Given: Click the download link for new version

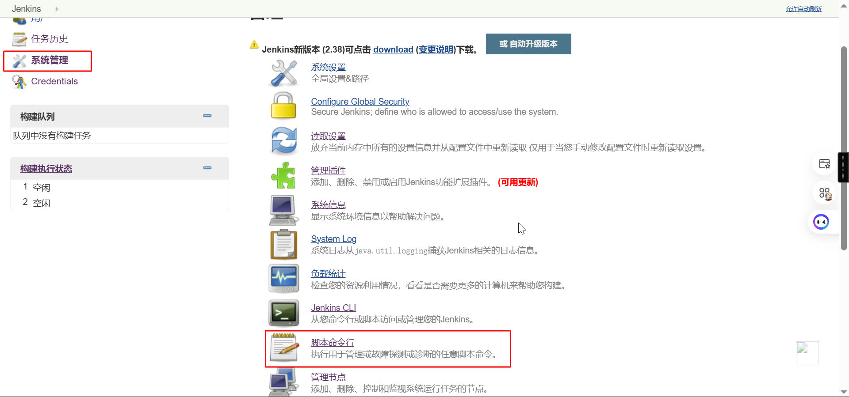Looking at the screenshot, I should click(x=393, y=49).
